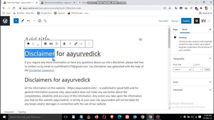Open the WordPress logo menu
Viewport: 214px width, 120px height.
(5, 21)
